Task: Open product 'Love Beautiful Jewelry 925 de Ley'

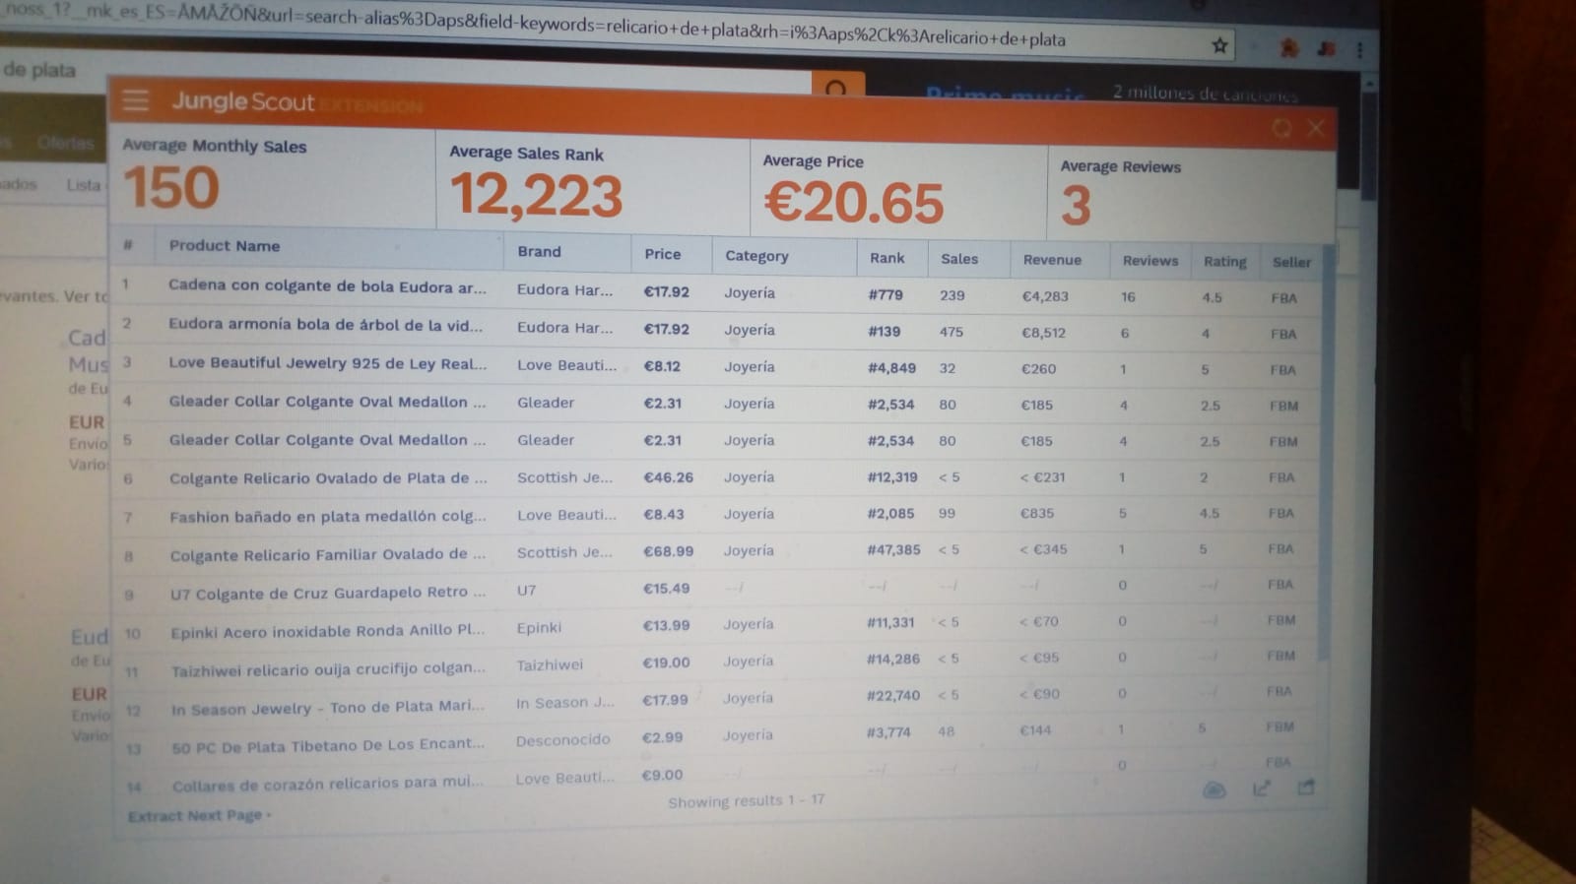Action: [327, 363]
